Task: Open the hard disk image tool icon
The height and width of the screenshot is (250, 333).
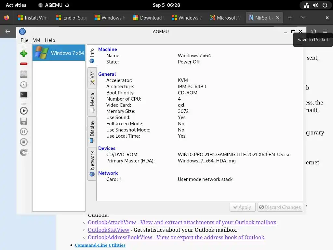Action: click(x=23, y=74)
